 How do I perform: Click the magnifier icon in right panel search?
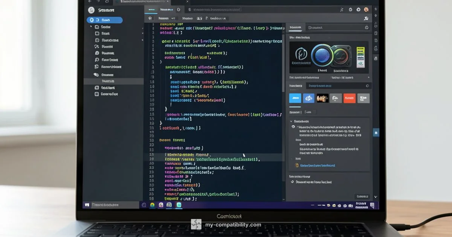click(366, 27)
